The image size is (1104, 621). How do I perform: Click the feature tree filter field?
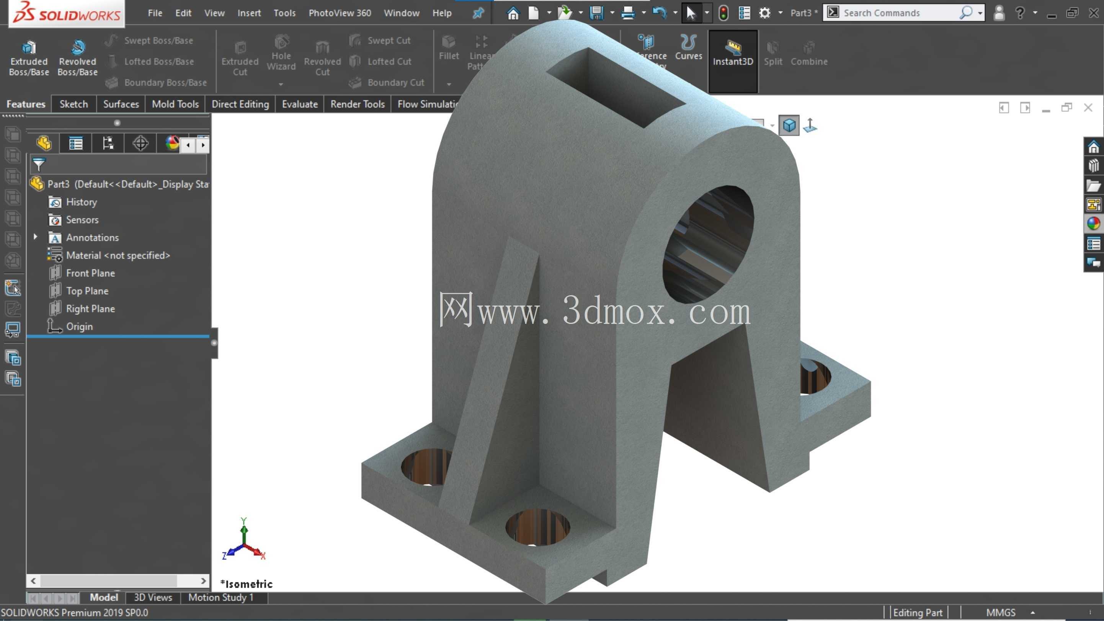[118, 165]
